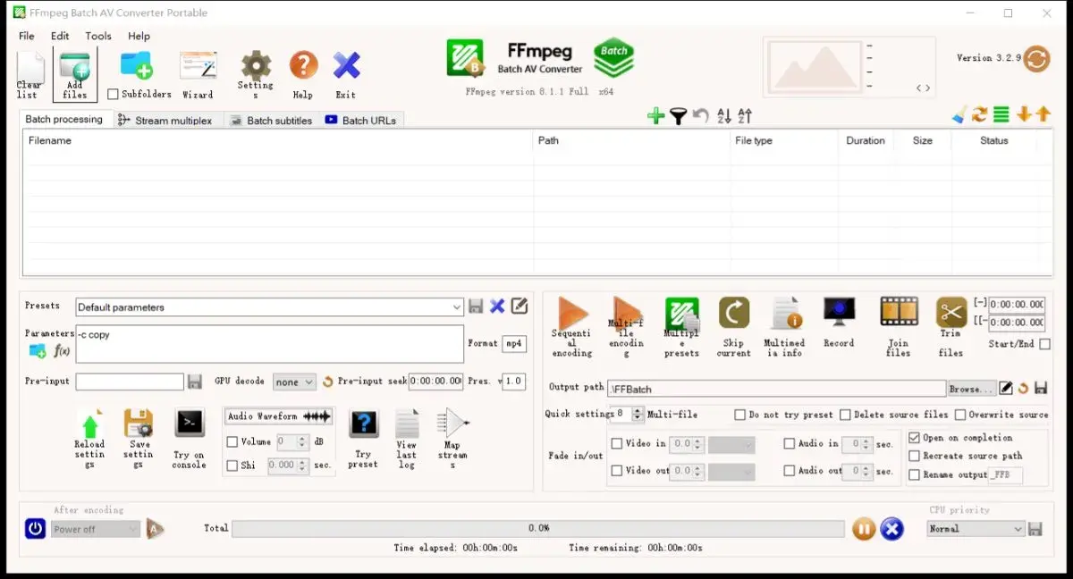
Task: Click the Join files filmstrip icon
Action: pyautogui.click(x=899, y=312)
